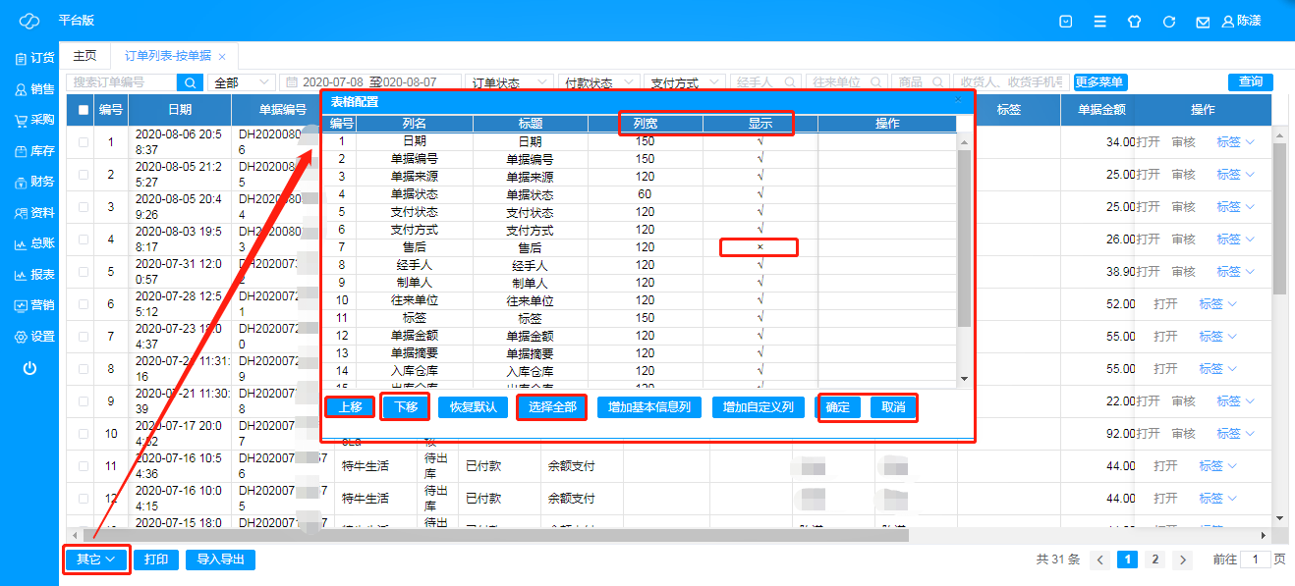The image size is (1295, 586).
Task: Open the 采购 sidebar module
Action: (x=34, y=120)
